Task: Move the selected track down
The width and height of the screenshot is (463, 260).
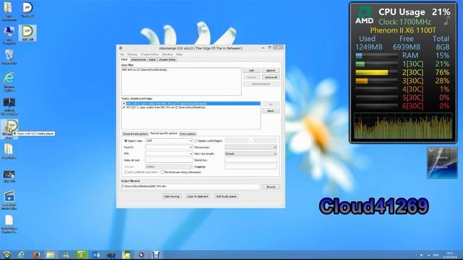Action: pyautogui.click(x=271, y=110)
